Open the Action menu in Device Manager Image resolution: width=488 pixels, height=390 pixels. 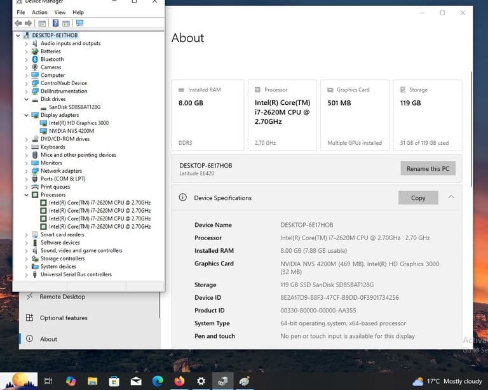coord(39,13)
